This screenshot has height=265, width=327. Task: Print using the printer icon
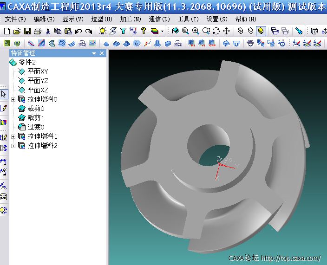click(38, 31)
